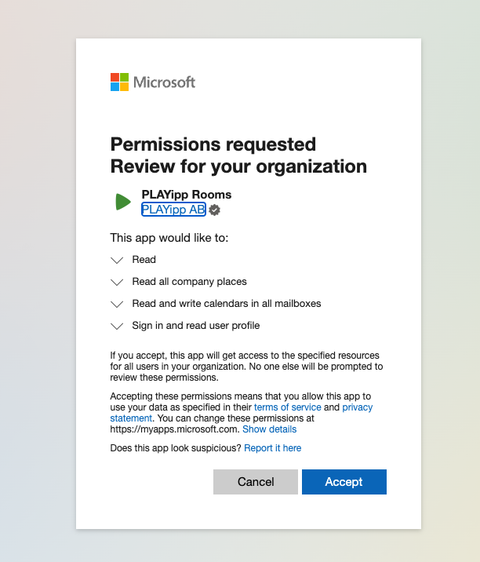Screen dimensions: 480x562
Task: Expand chevron beside Read and write calendars
Action: coord(118,304)
